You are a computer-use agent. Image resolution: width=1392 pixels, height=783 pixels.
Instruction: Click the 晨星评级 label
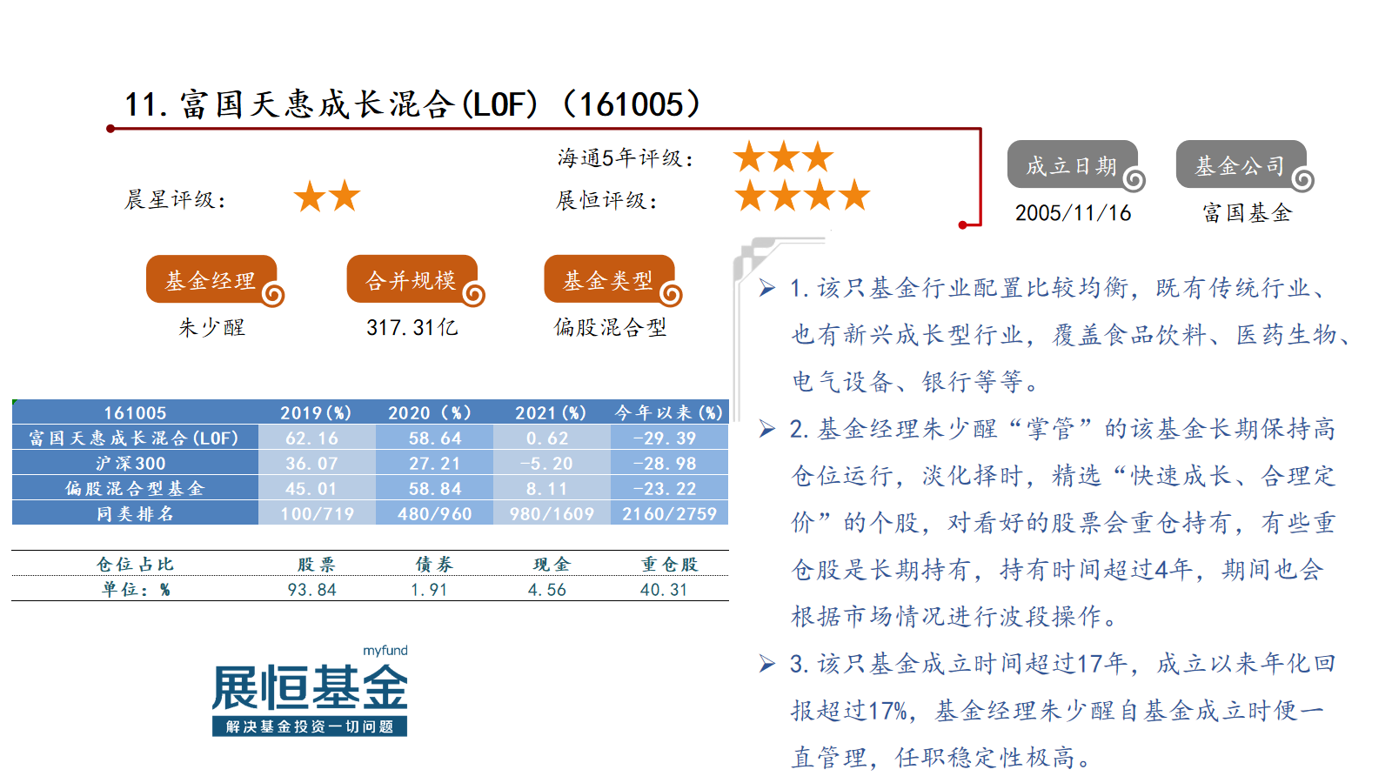click(175, 200)
